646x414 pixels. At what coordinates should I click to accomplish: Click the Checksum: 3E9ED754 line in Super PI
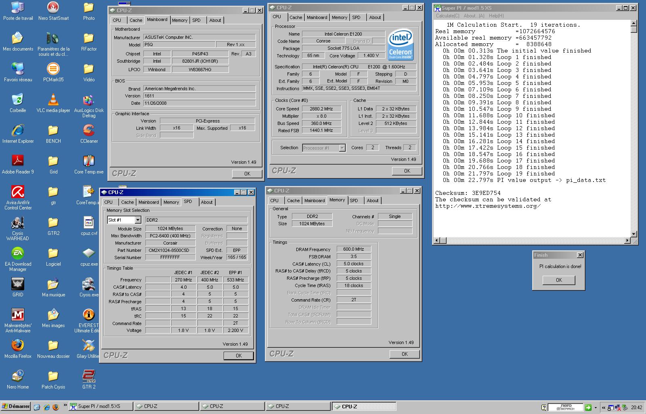[x=468, y=193]
